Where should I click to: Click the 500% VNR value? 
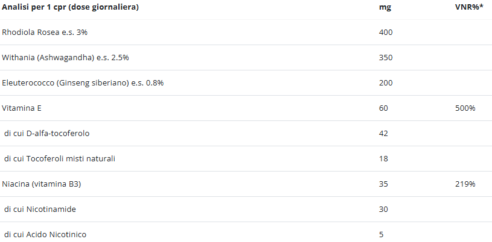465,108
